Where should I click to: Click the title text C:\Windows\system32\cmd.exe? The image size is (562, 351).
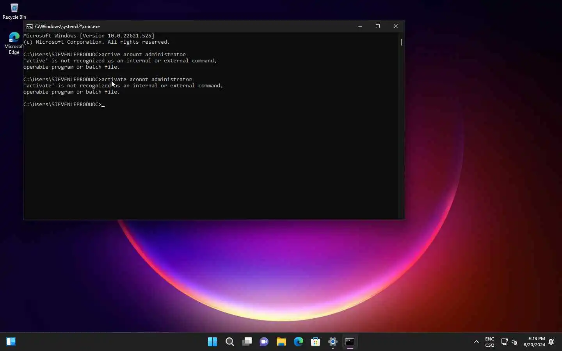tap(68, 27)
